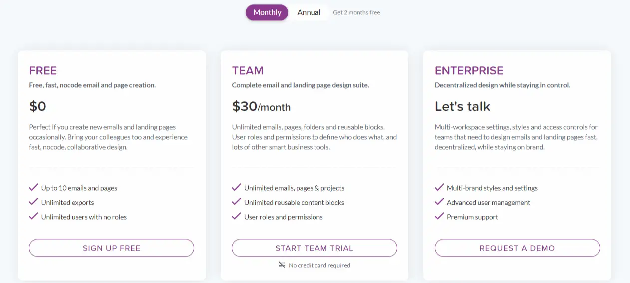Click the no credit card icon
Screen dimensions: 630x283
282,265
